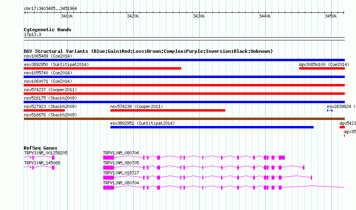Click the 17p13.3 band label
This screenshot has height=210, width=356.
point(32,35)
